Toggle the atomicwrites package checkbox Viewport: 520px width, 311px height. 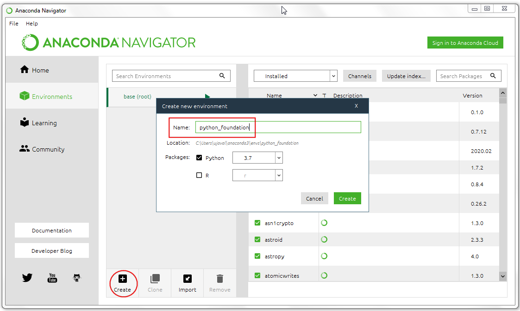[257, 275]
